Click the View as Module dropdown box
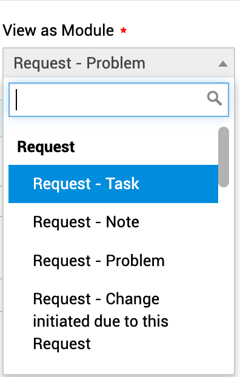Screen dimensions: 240x377 [119, 63]
